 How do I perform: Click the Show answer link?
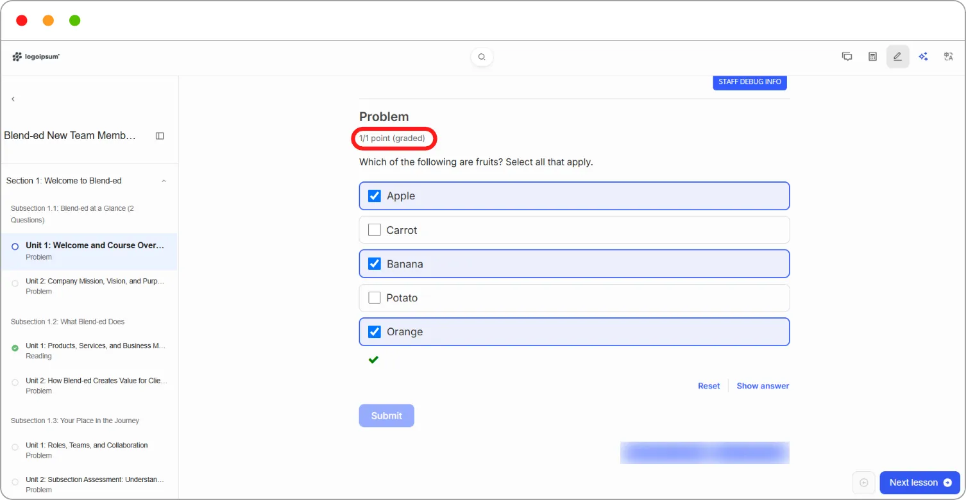pos(763,386)
